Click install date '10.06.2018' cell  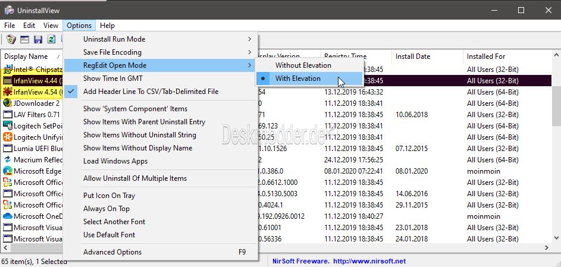412,115
